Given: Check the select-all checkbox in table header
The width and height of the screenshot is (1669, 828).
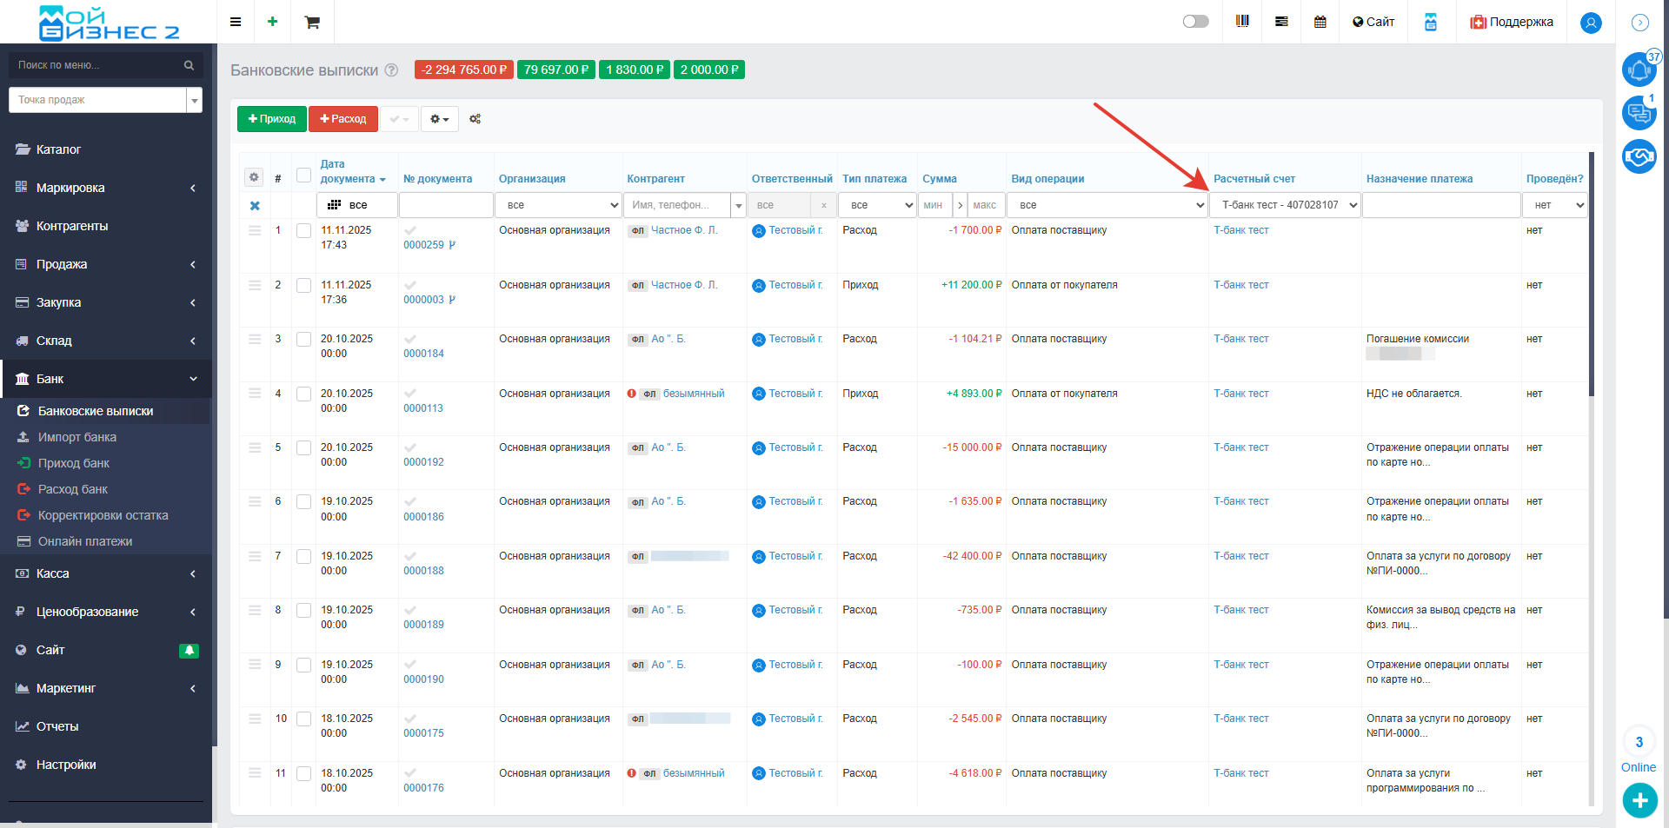Looking at the screenshot, I should coord(303,176).
